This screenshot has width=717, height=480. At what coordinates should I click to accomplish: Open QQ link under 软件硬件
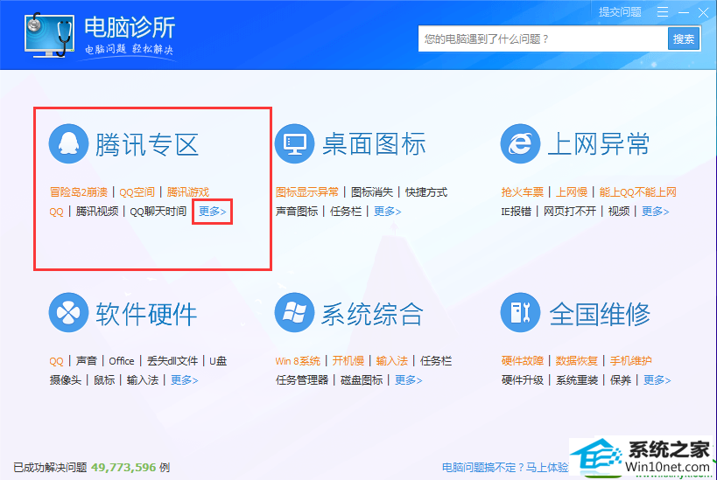pyautogui.click(x=56, y=361)
